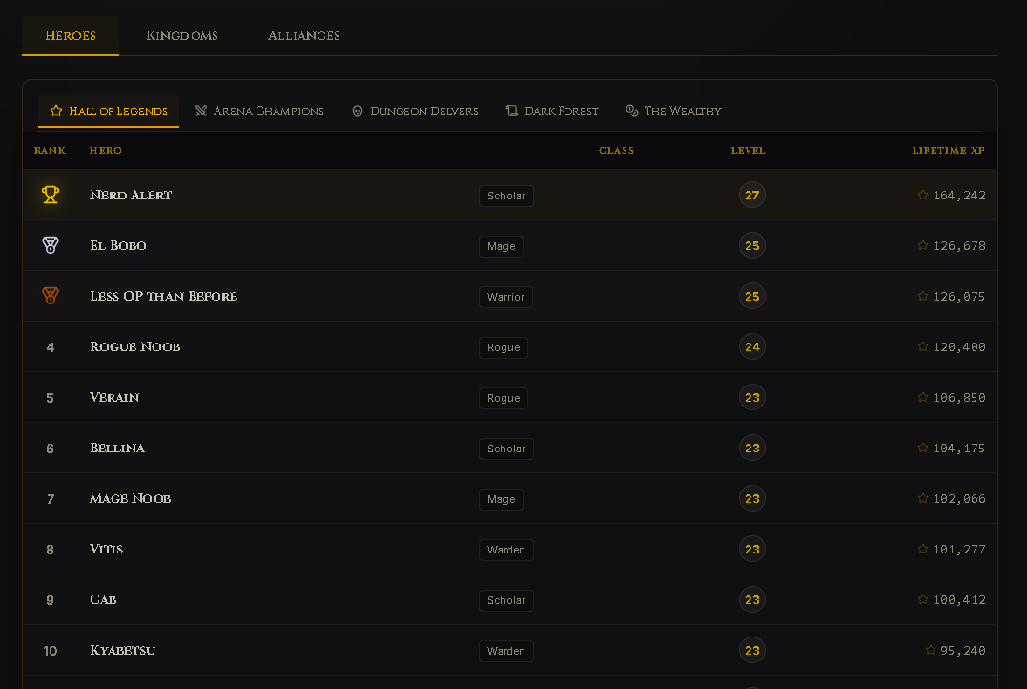Switch to the Kingdoms tab
This screenshot has height=689, width=1027.
coord(181,36)
